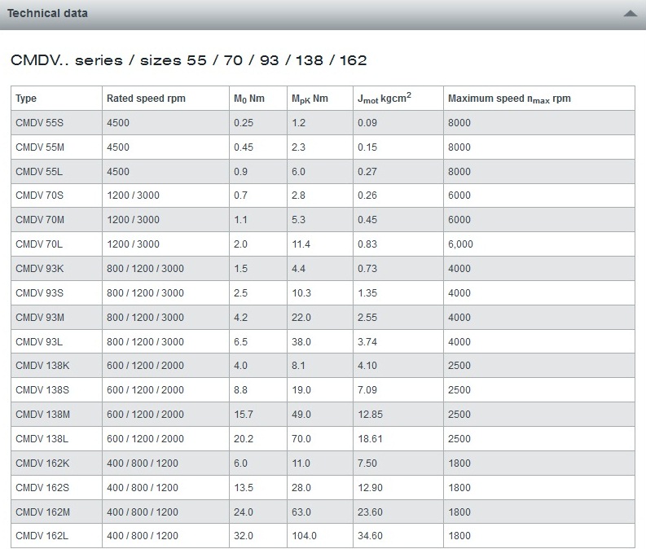
Task: Click the 13.5 M0 value for CMDV 162S
Action: tap(244, 487)
